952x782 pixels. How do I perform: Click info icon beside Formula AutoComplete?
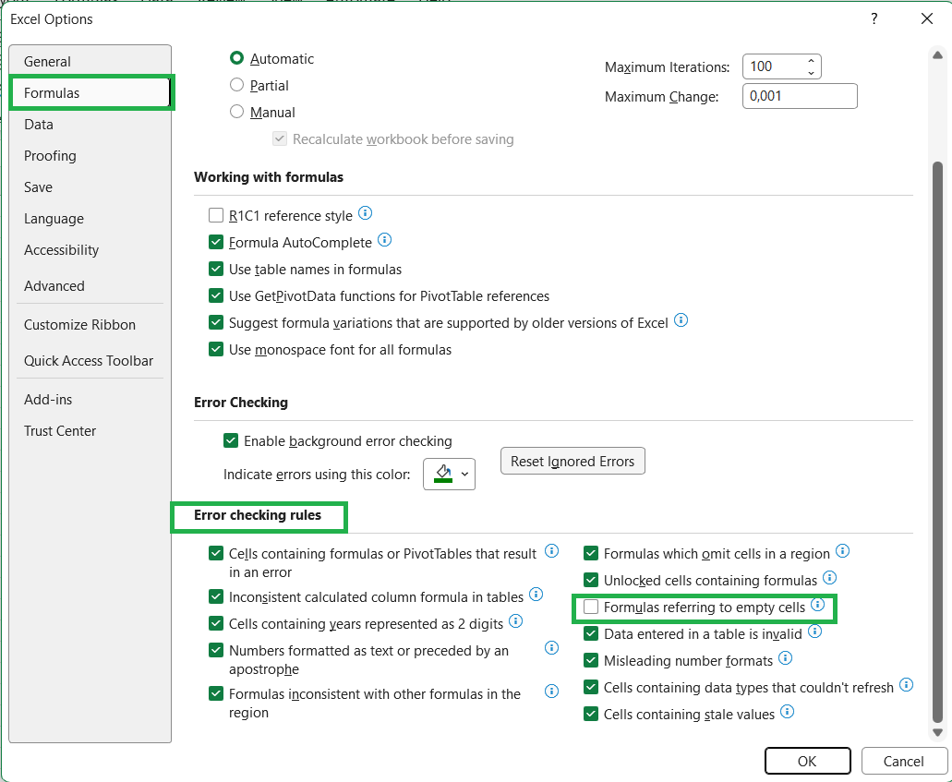click(384, 240)
